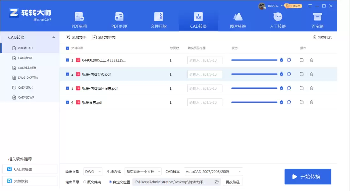Expand the CAD版本 AutoCAD dropdown
The height and width of the screenshot is (191, 350).
click(x=213, y=172)
